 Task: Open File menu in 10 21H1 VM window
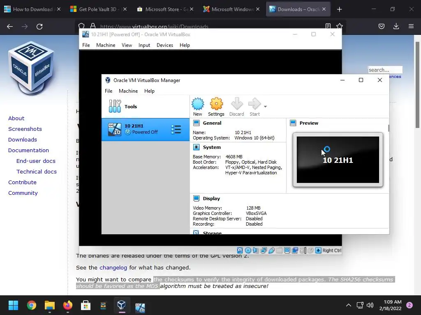click(86, 45)
